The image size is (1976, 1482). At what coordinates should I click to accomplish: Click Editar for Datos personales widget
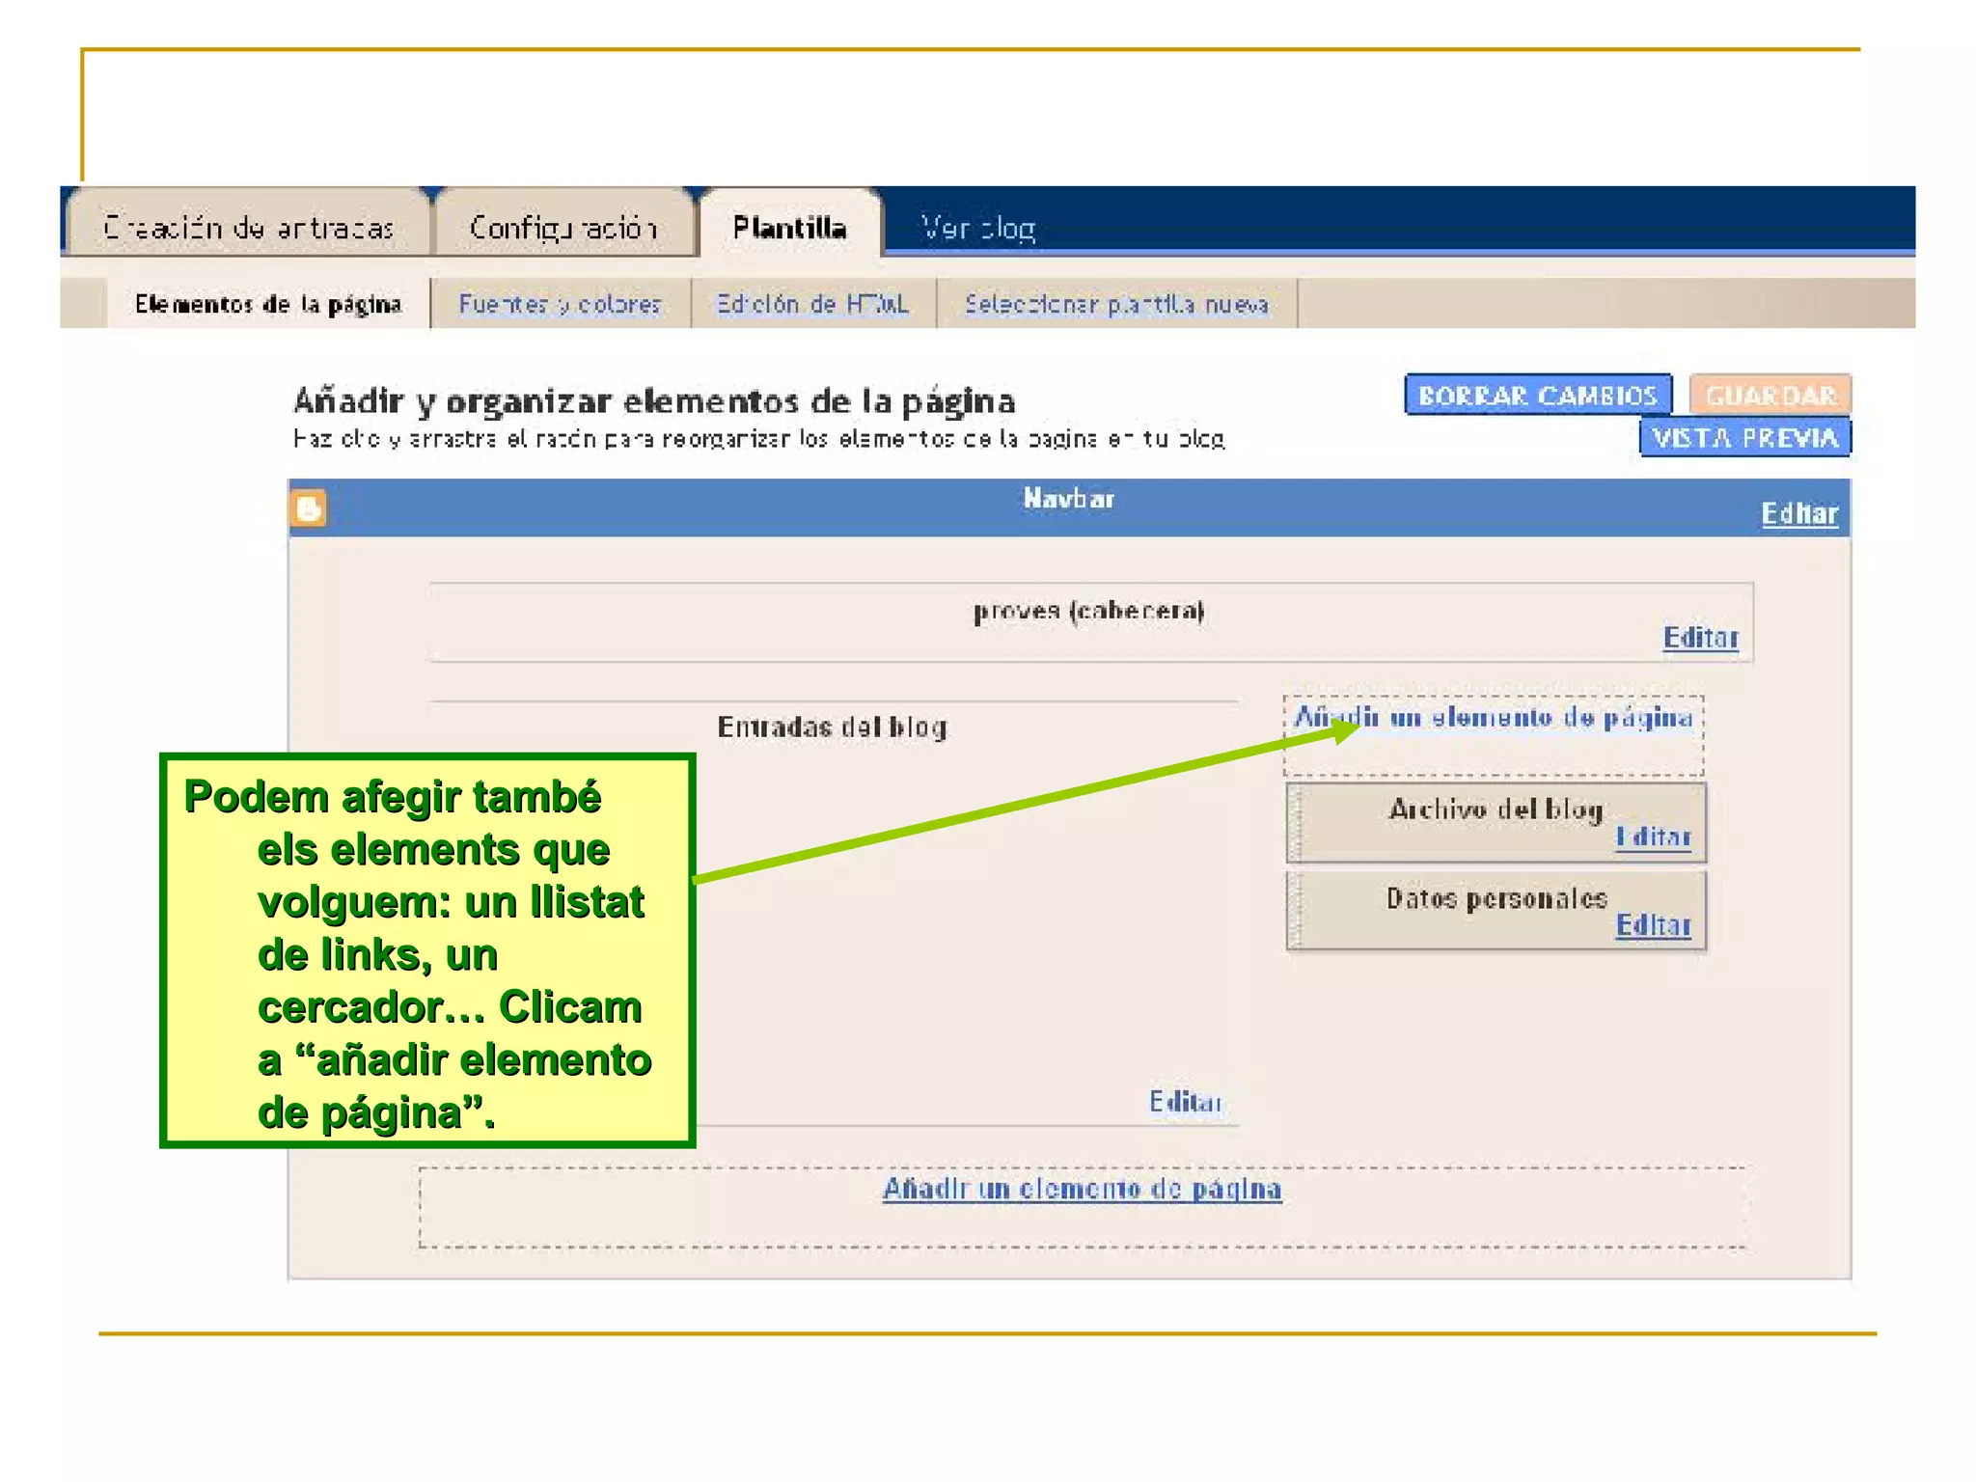pos(1653,925)
